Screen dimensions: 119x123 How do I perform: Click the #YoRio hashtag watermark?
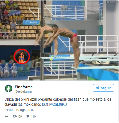[113, 2]
